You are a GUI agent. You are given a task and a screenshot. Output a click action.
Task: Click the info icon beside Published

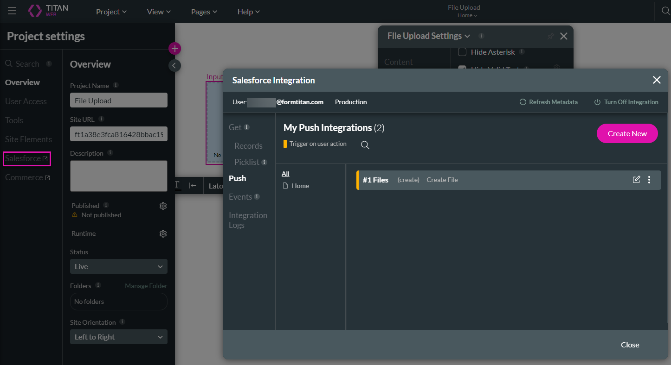106,205
